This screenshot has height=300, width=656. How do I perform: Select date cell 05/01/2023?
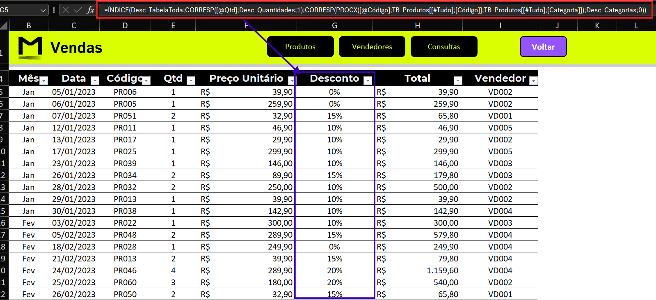(x=74, y=92)
